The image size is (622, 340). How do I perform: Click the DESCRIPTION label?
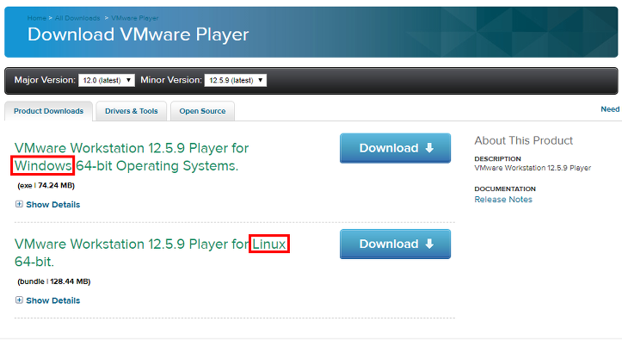tap(498, 158)
